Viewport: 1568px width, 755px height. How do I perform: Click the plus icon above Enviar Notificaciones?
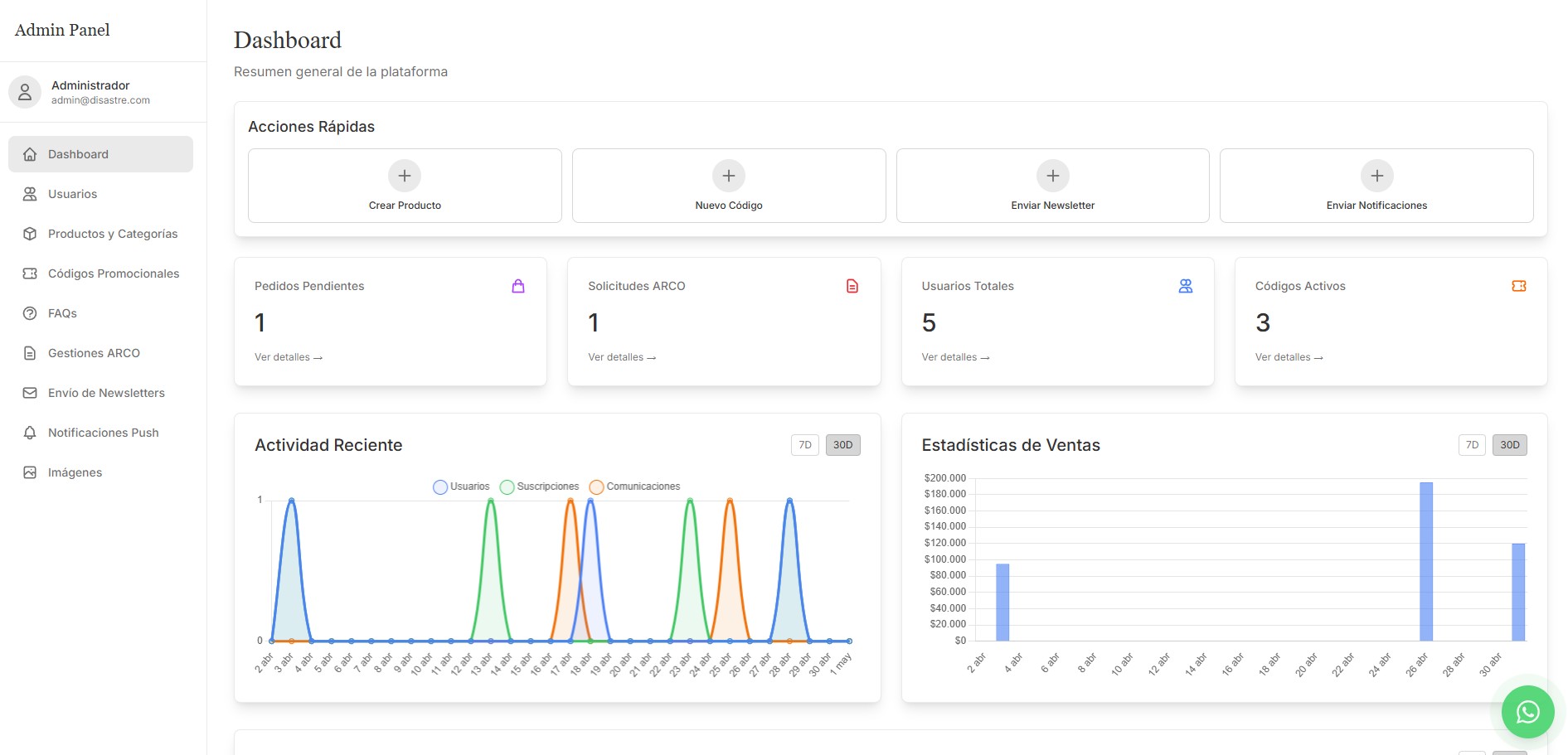coord(1377,176)
